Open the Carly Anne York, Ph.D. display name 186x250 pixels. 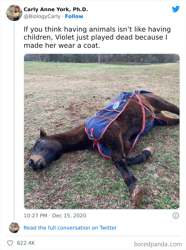coord(56,9)
